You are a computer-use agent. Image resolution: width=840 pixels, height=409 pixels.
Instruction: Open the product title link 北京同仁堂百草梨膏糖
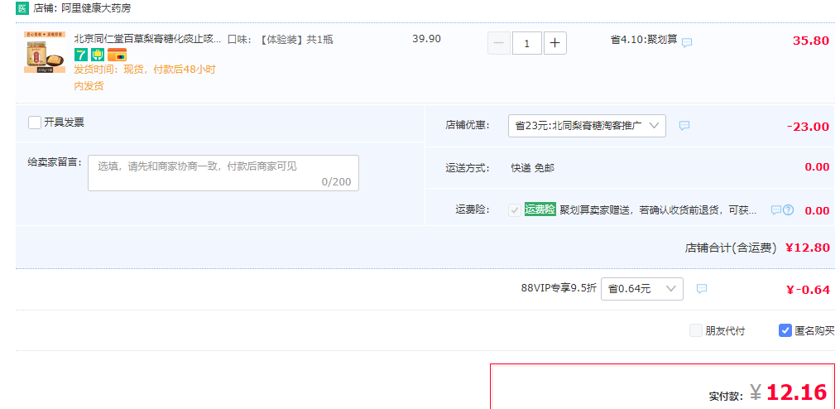[x=146, y=39]
